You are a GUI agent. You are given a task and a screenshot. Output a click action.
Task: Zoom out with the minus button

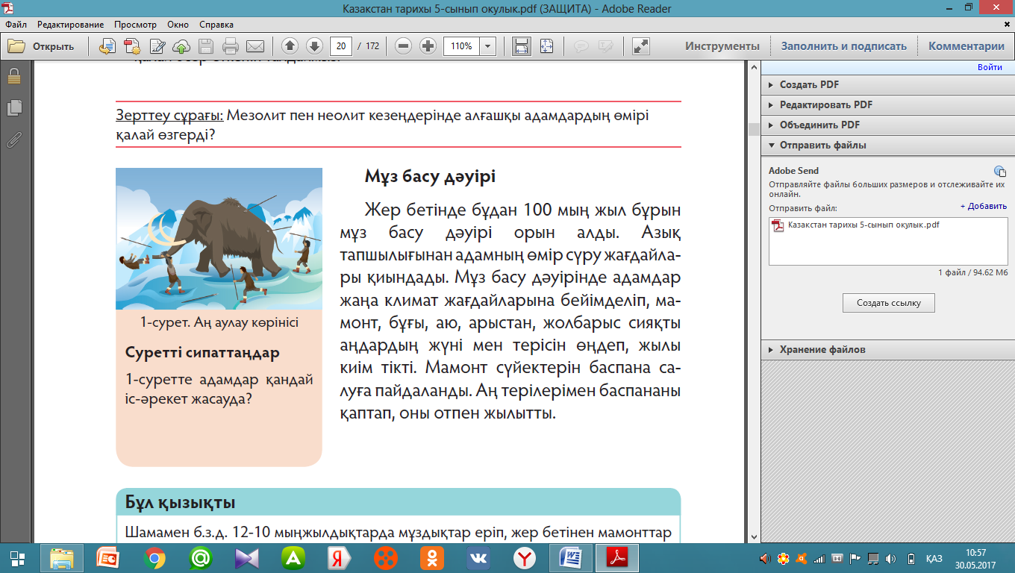[403, 46]
